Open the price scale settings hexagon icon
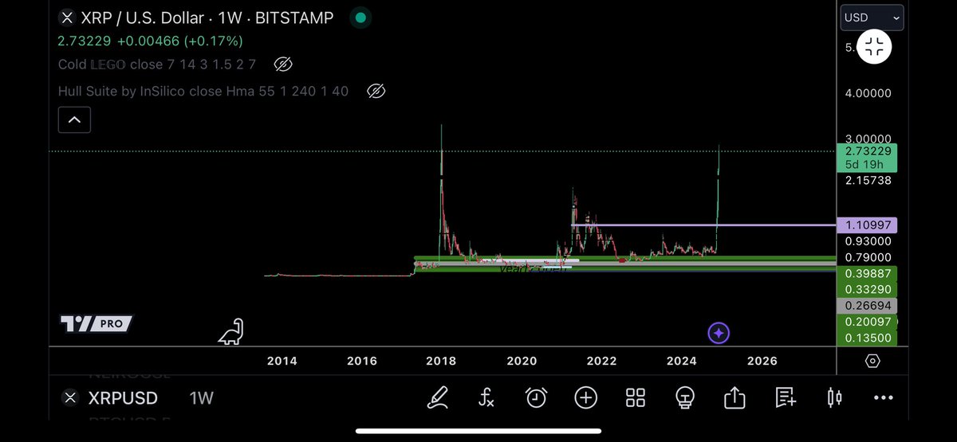This screenshot has width=957, height=442. coord(872,361)
